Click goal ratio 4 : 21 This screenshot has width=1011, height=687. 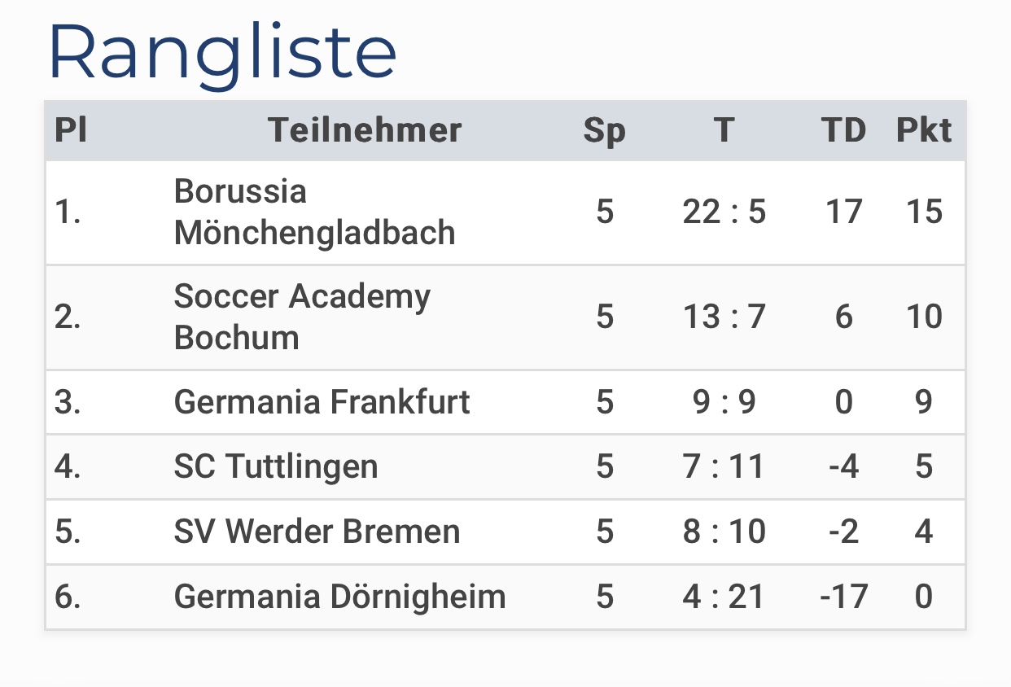point(724,597)
